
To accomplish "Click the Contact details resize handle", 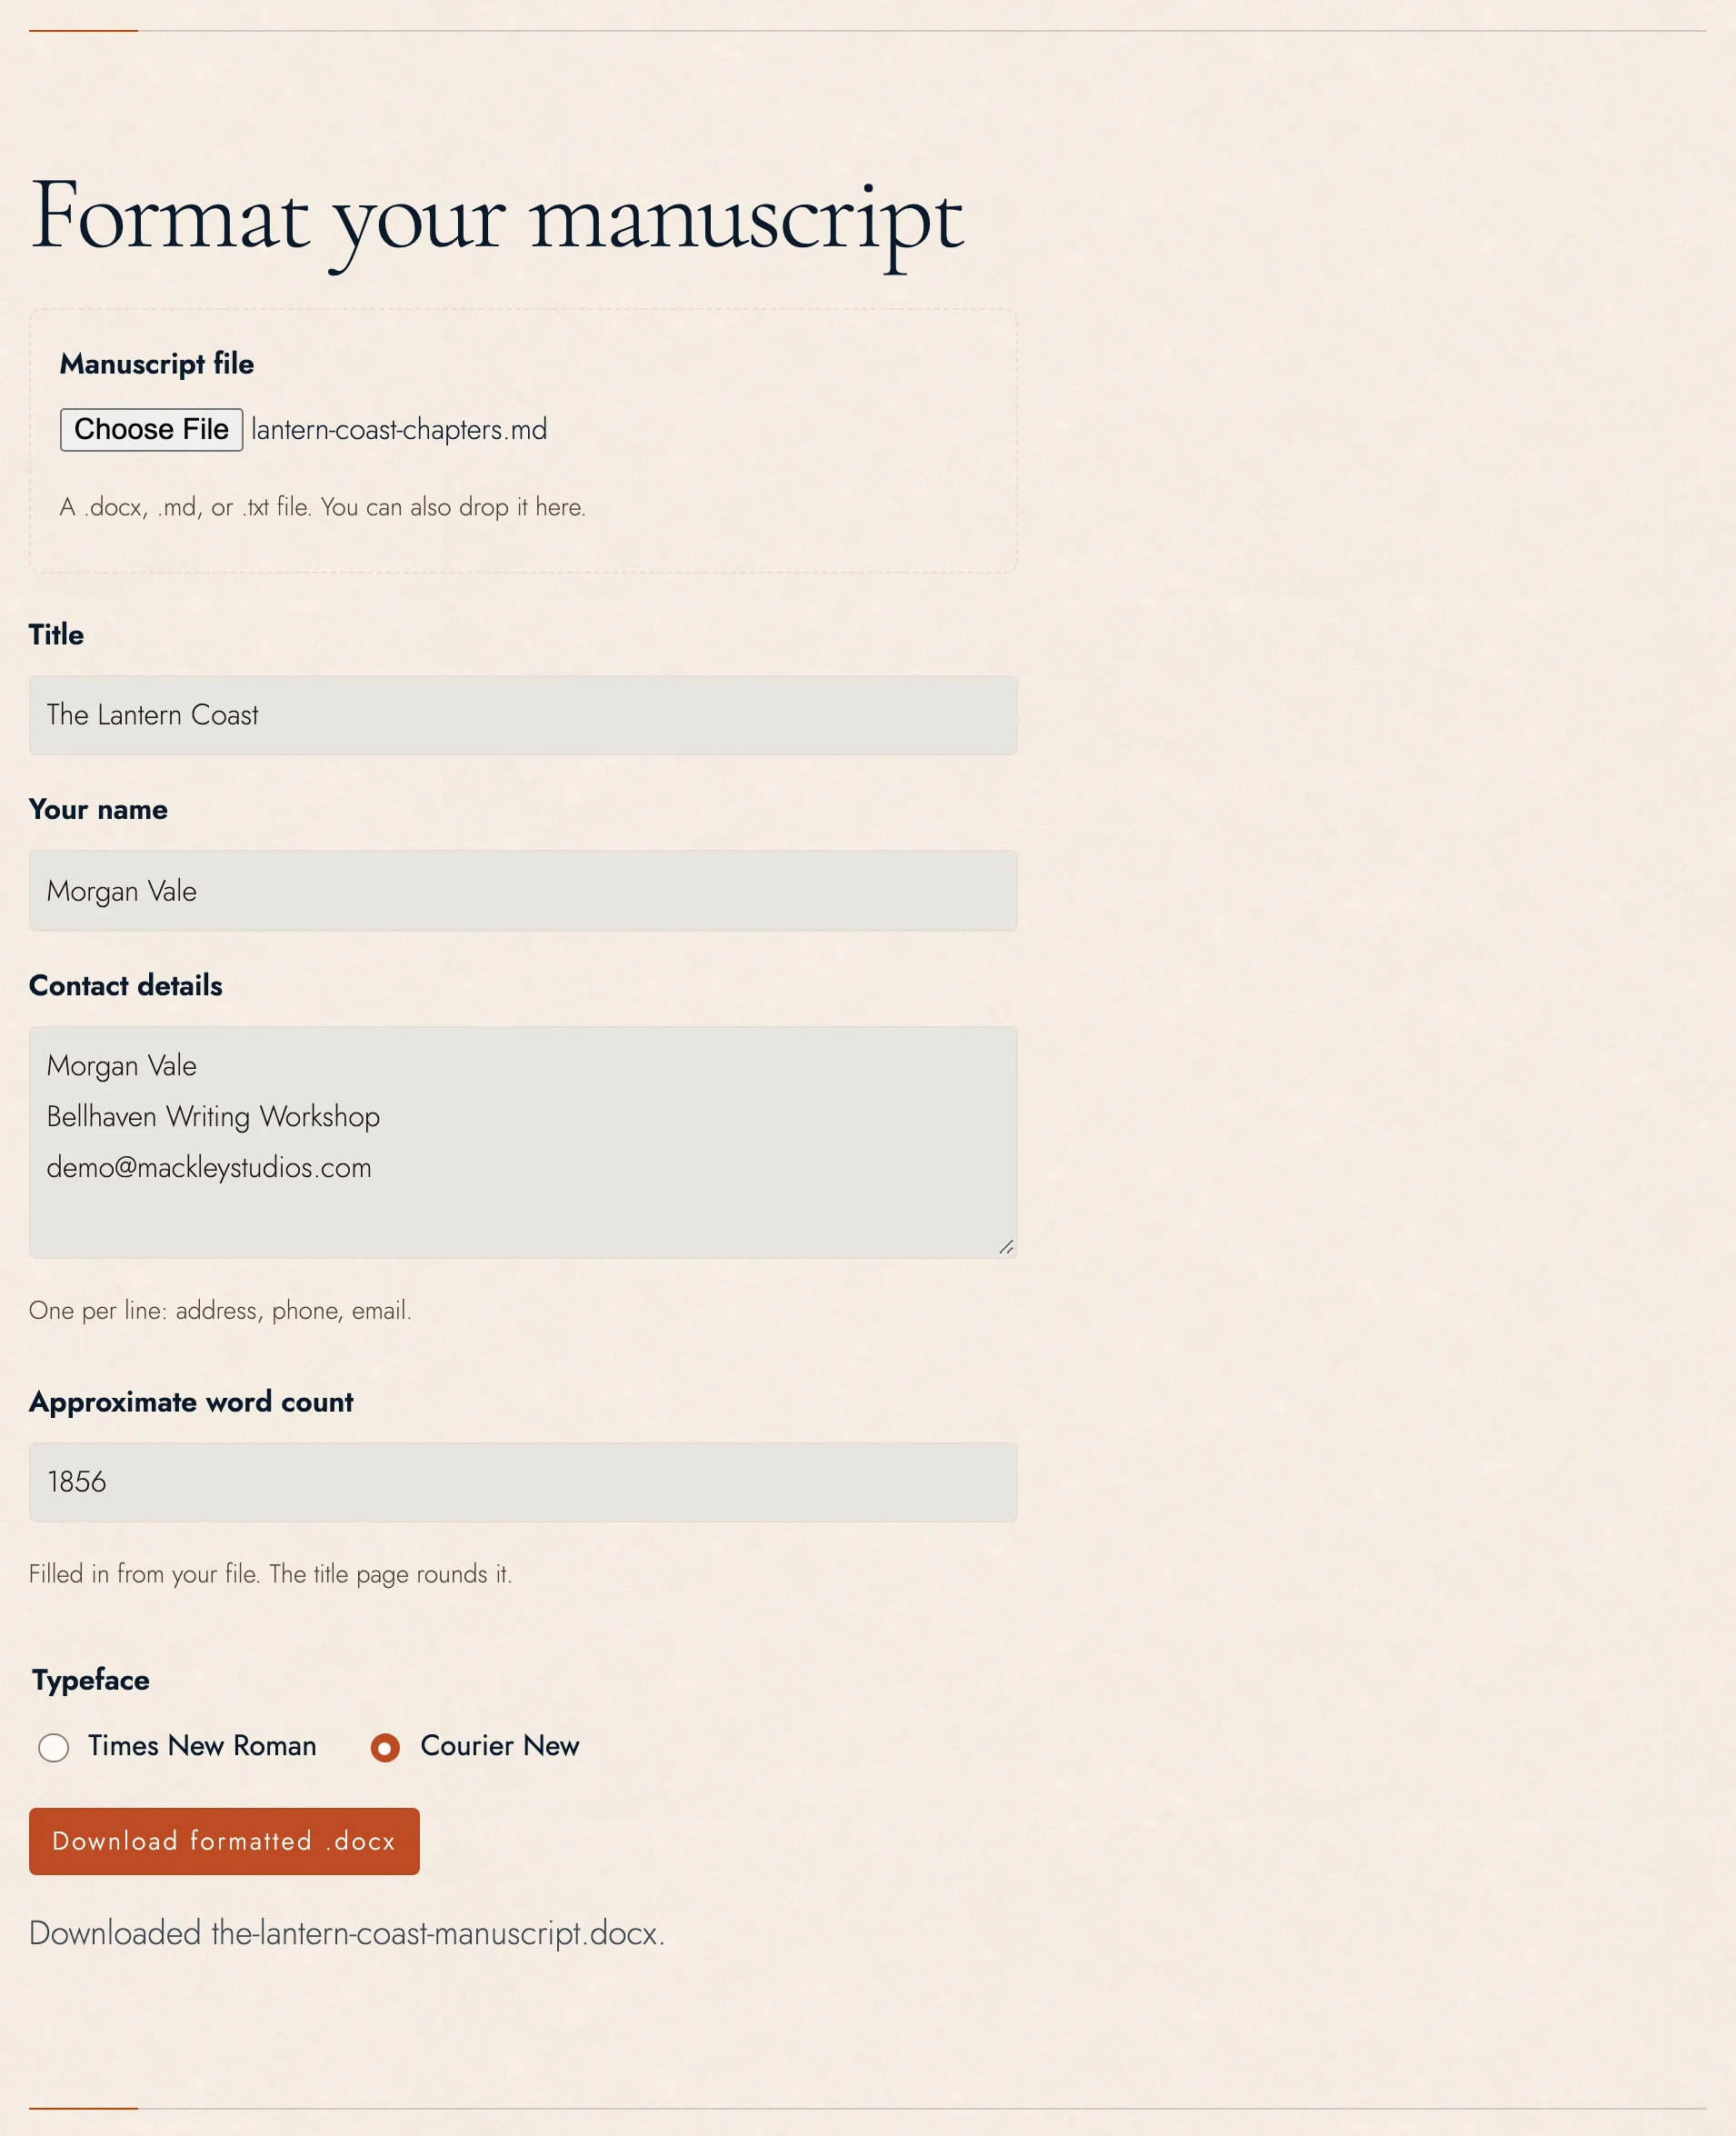I will [1006, 1247].
